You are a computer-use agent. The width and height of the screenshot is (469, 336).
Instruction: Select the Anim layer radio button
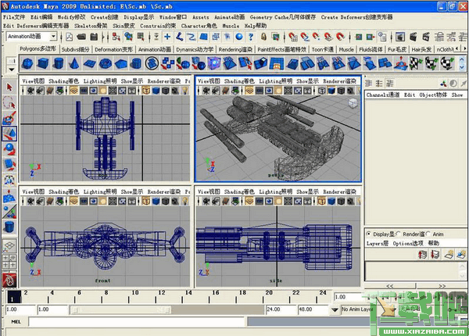(x=428, y=234)
